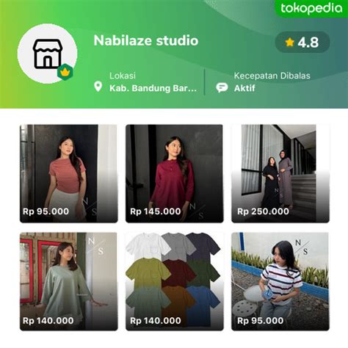This screenshot has height=348, width=348.
Task: Open the maroon blouse product thumbnail
Action: [x=174, y=173]
